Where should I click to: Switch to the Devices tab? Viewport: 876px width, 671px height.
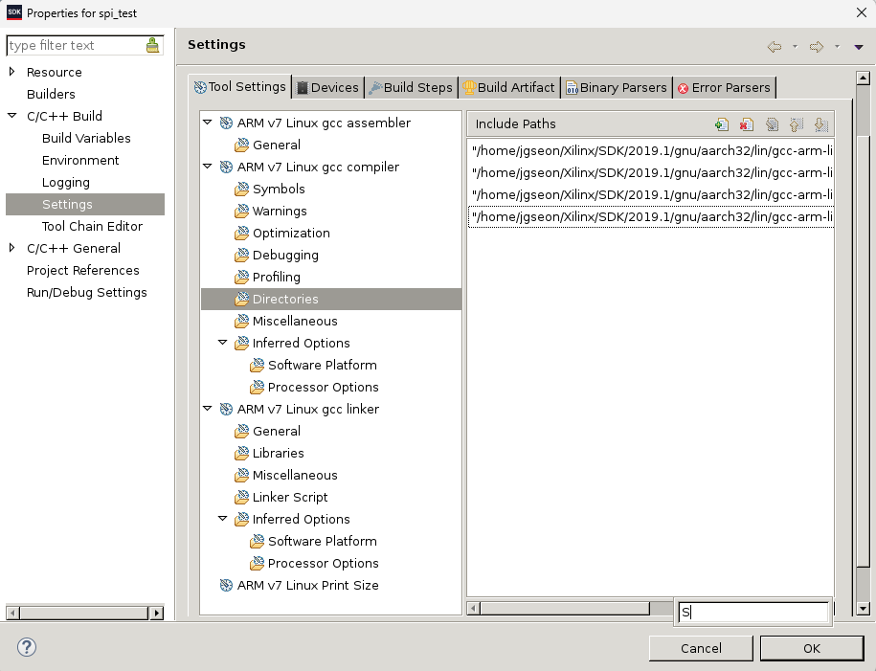(327, 86)
